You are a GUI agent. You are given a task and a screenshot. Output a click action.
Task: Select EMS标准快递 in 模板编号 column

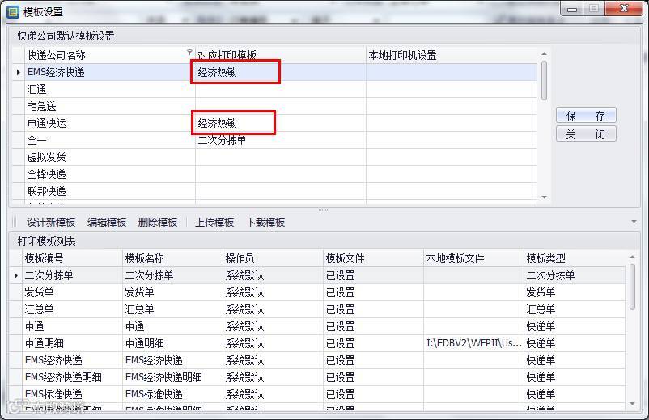[73, 394]
